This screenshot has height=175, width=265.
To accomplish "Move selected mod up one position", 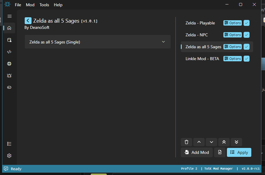I will pyautogui.click(x=199, y=142).
